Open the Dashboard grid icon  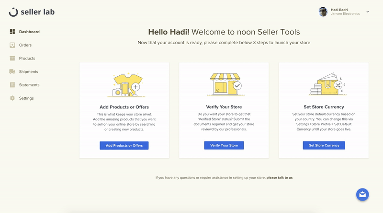(12, 32)
